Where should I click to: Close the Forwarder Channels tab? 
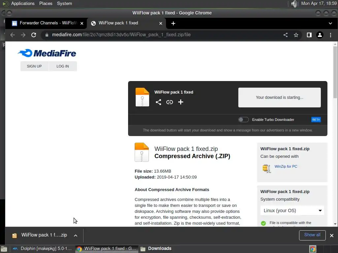click(82, 23)
